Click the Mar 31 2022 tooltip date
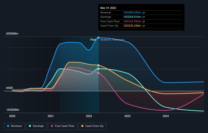The height and width of the screenshot is (133, 208). click(x=108, y=8)
